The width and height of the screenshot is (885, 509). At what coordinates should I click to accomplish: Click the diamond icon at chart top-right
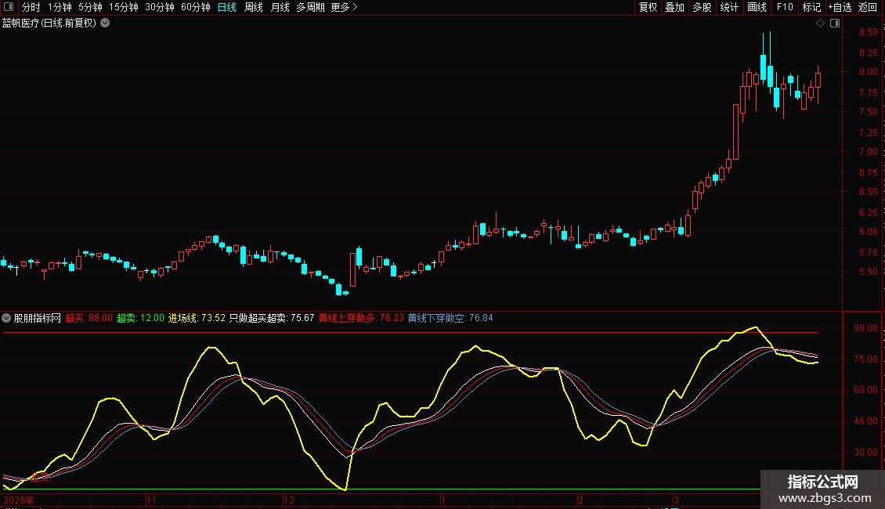click(821, 23)
